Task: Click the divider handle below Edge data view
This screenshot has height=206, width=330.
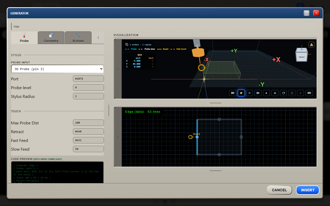Action: (x=216, y=170)
